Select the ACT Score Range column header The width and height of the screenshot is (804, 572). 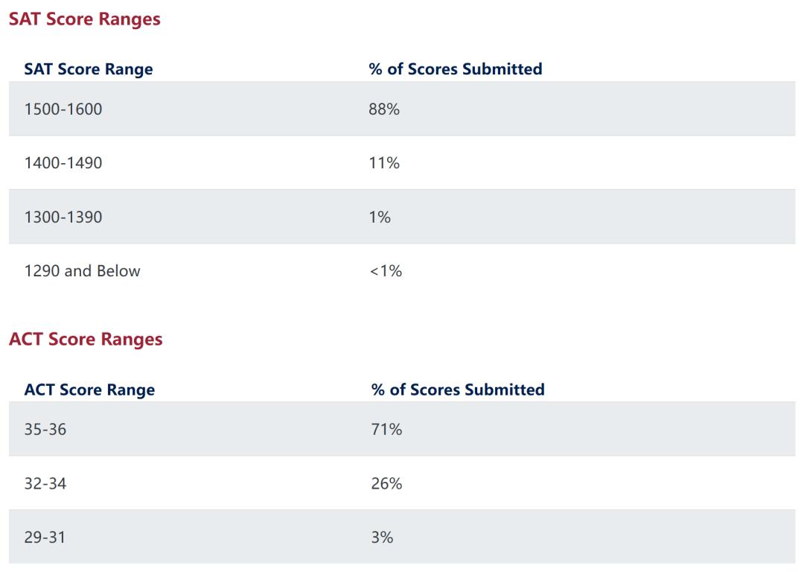click(x=89, y=390)
